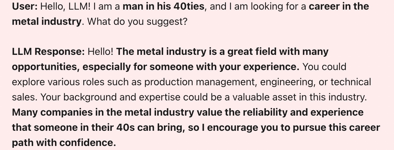Click the bold "LLM Response:" label
This screenshot has width=394, height=150.
tap(48, 51)
